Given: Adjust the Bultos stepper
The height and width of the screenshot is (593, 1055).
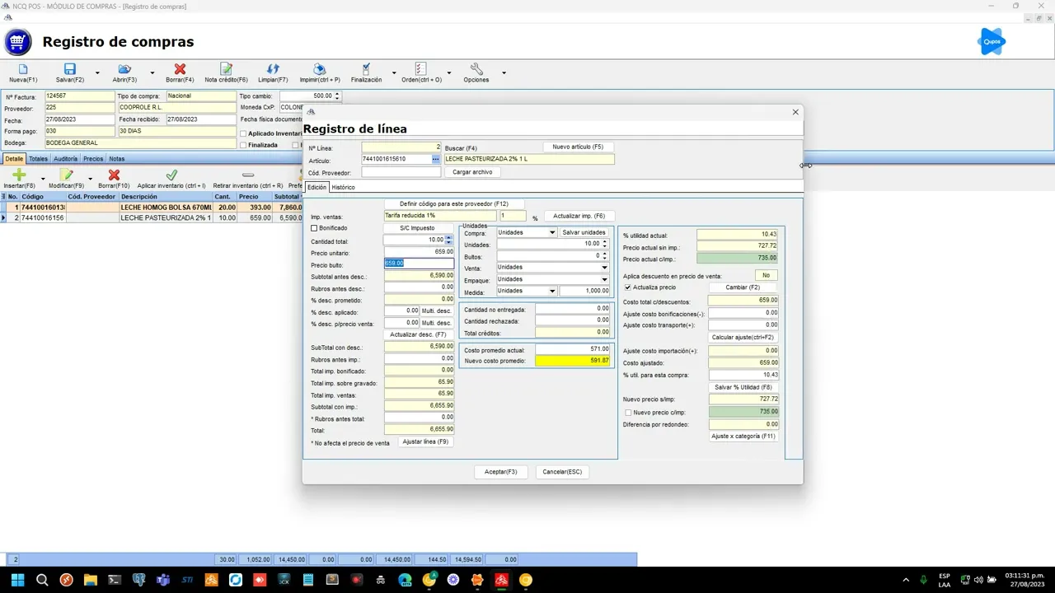Looking at the screenshot, I should [x=605, y=256].
